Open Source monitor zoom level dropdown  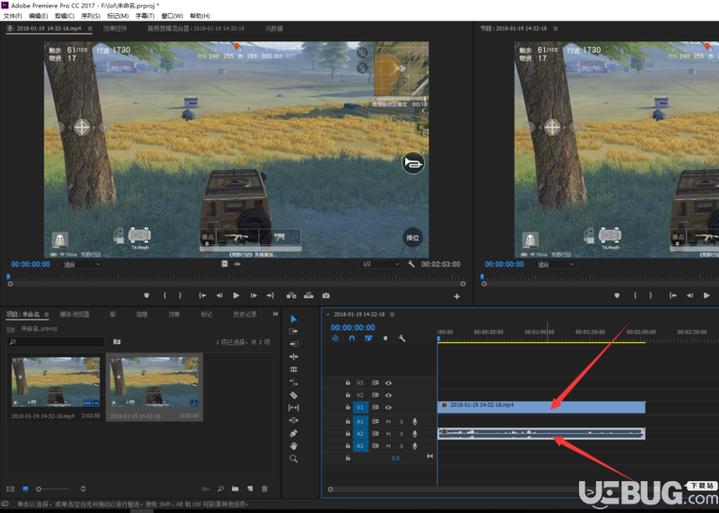81,264
